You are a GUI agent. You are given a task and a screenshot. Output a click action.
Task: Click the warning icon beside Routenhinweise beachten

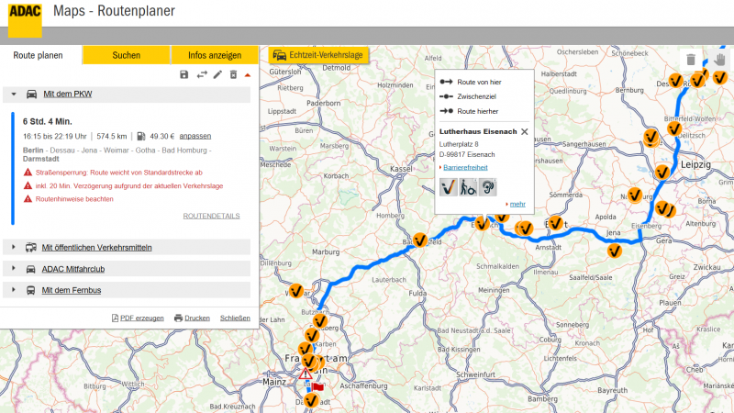click(28, 199)
